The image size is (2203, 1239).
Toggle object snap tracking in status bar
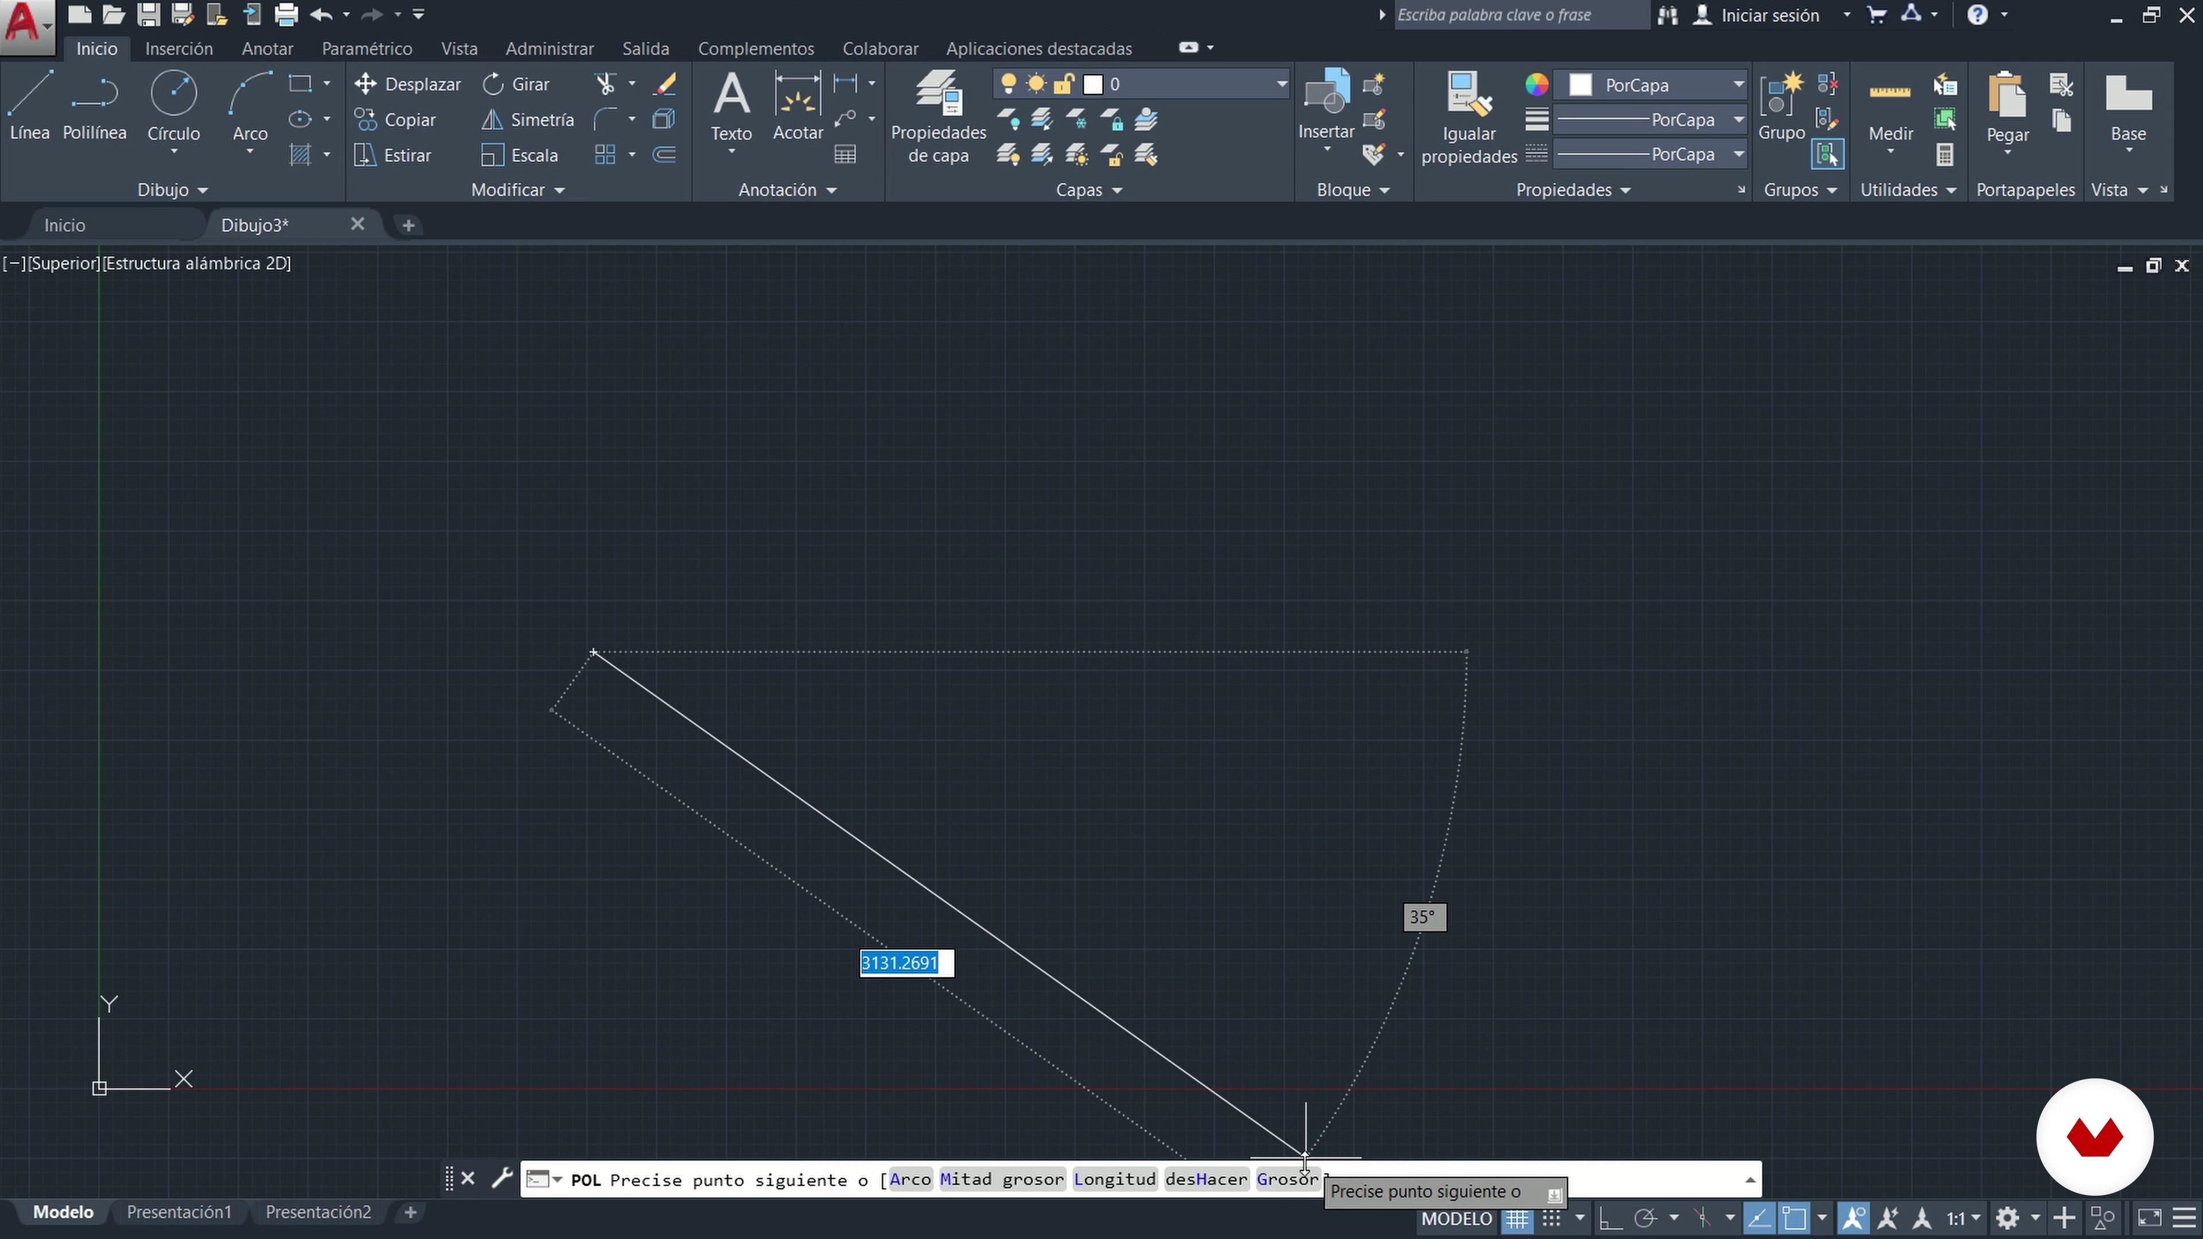(x=1758, y=1218)
